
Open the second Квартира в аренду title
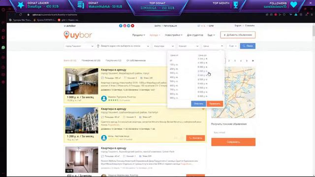coord(114,109)
